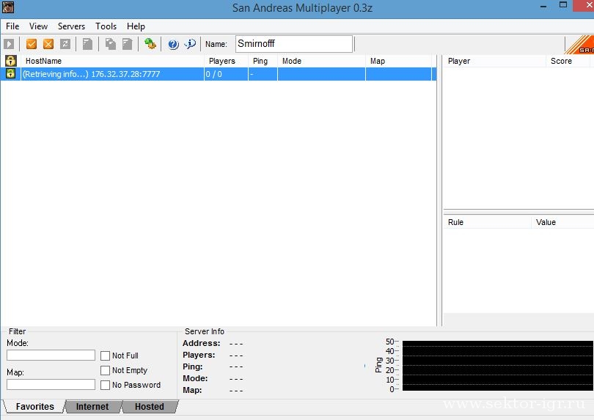Select server row 176.32.37.28:7777
Image resolution: width=594 pixels, height=420 pixels.
(219, 74)
